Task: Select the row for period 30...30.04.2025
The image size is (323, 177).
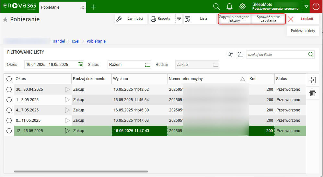Action: [x=9, y=89]
